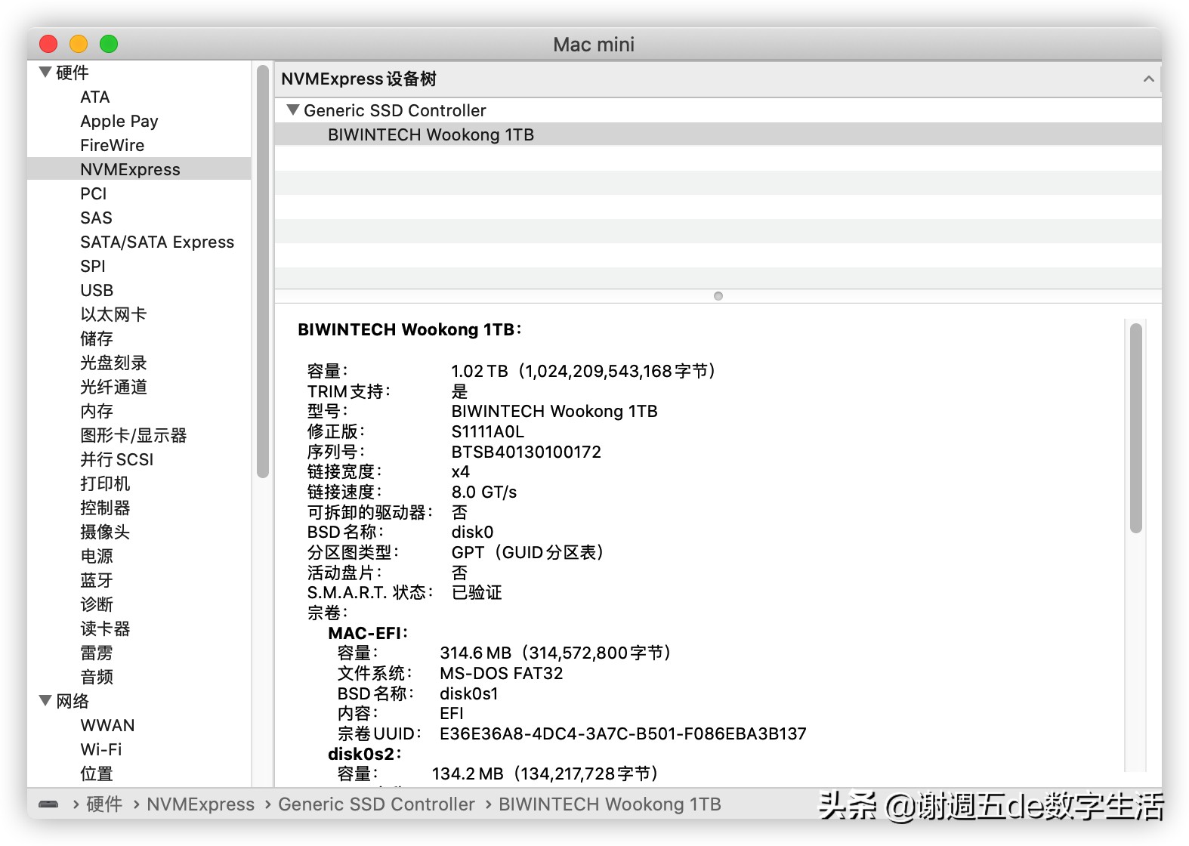Screen dimensions: 1189x846
Task: Open the 读卡器 card reader entry
Action: tap(105, 628)
